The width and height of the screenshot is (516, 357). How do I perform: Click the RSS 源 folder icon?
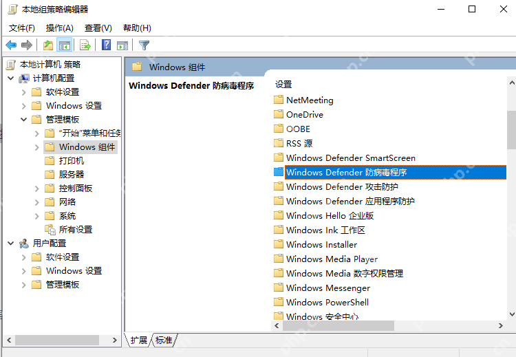pyautogui.click(x=279, y=143)
